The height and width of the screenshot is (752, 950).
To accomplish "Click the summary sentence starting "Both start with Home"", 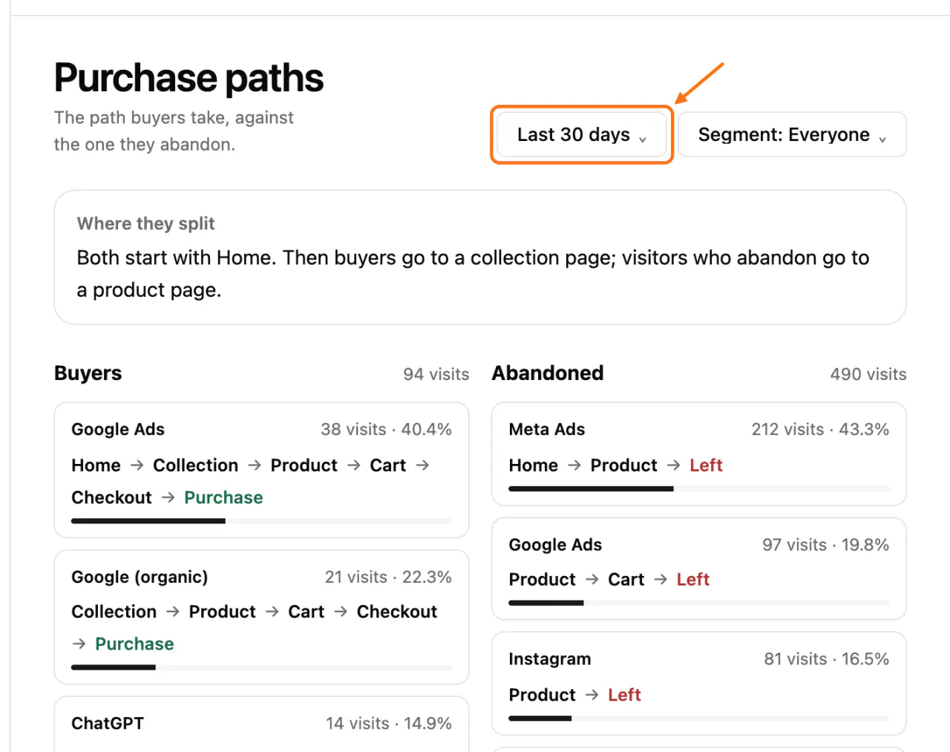I will pyautogui.click(x=473, y=273).
